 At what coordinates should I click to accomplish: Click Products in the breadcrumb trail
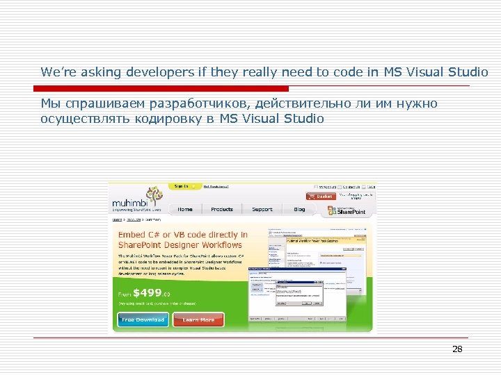(134, 219)
